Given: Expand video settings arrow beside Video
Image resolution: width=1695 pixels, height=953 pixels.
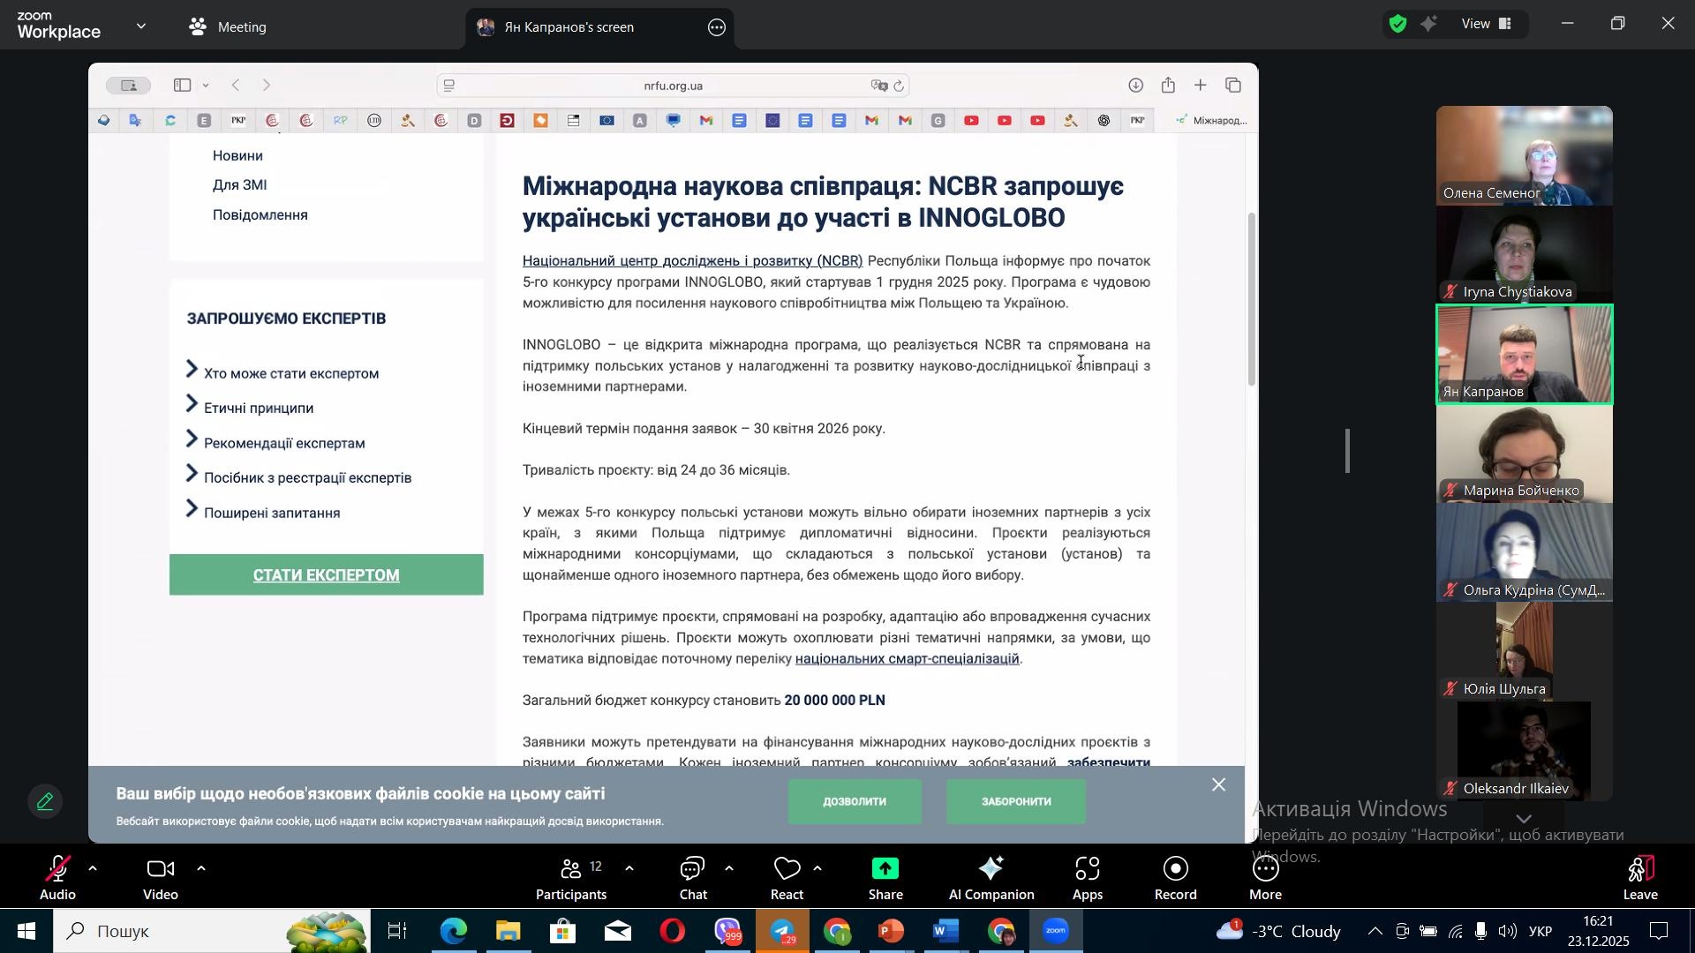Looking at the screenshot, I should coord(201,869).
